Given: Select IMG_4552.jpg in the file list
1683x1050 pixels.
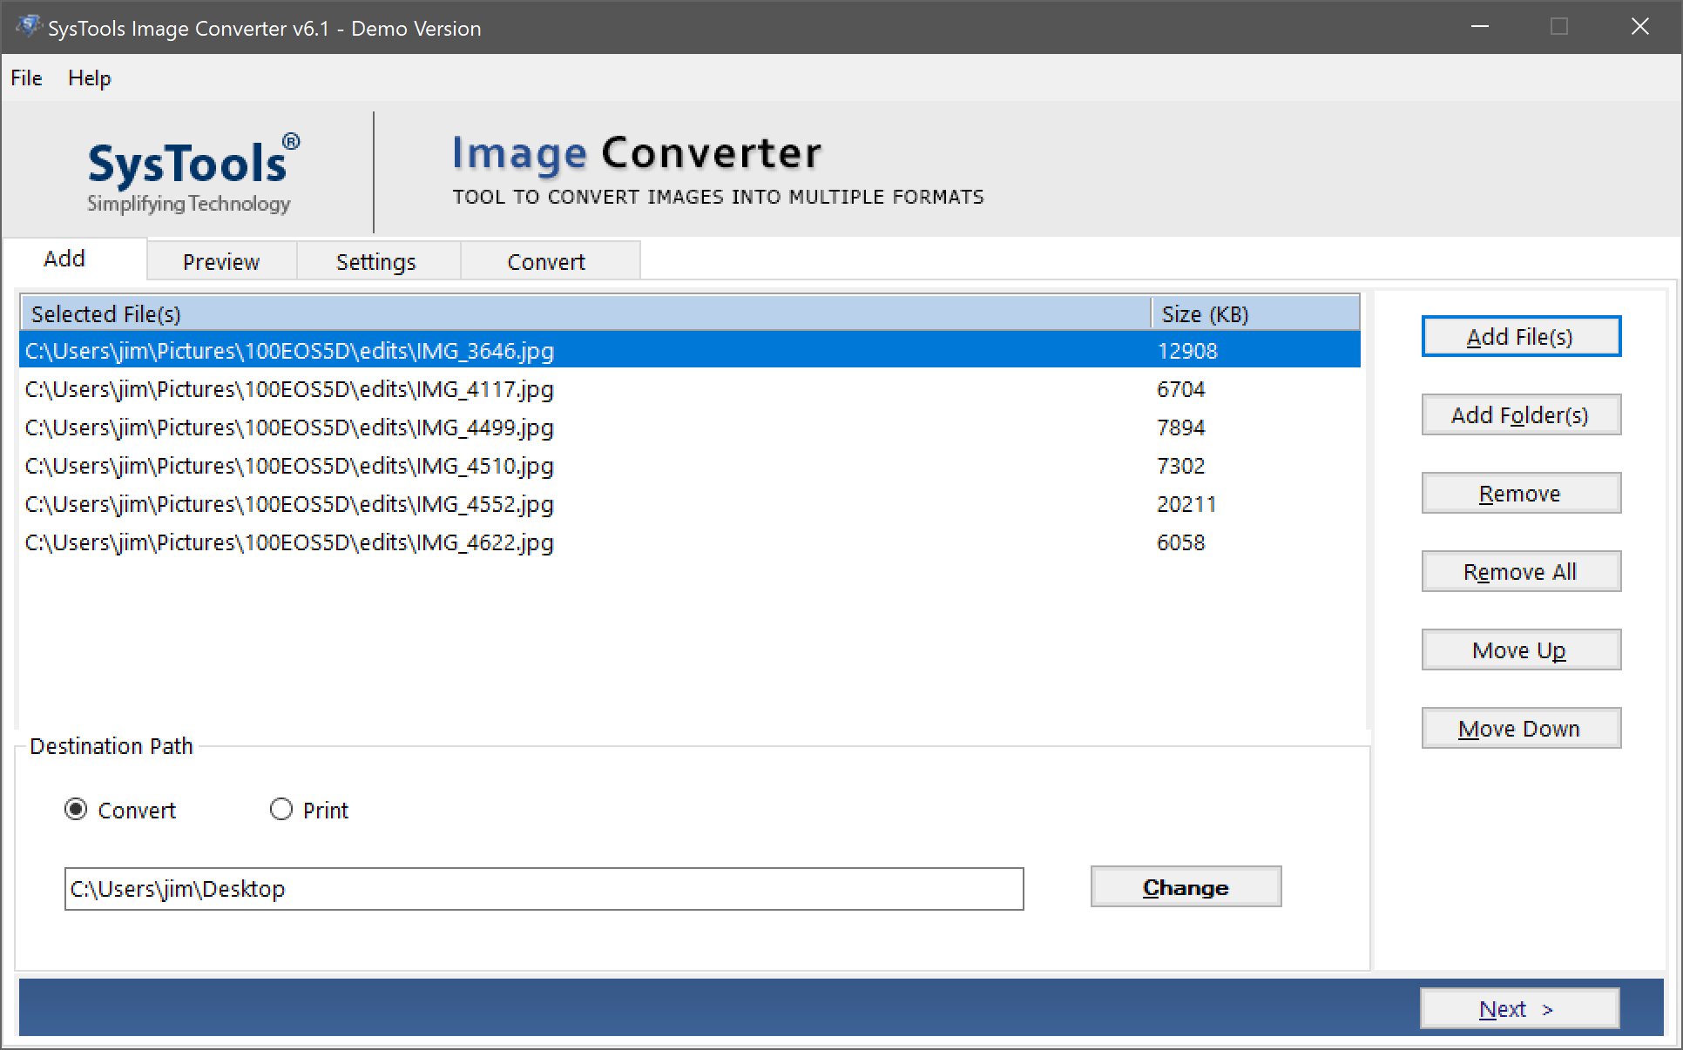Looking at the screenshot, I should pyautogui.click(x=289, y=504).
